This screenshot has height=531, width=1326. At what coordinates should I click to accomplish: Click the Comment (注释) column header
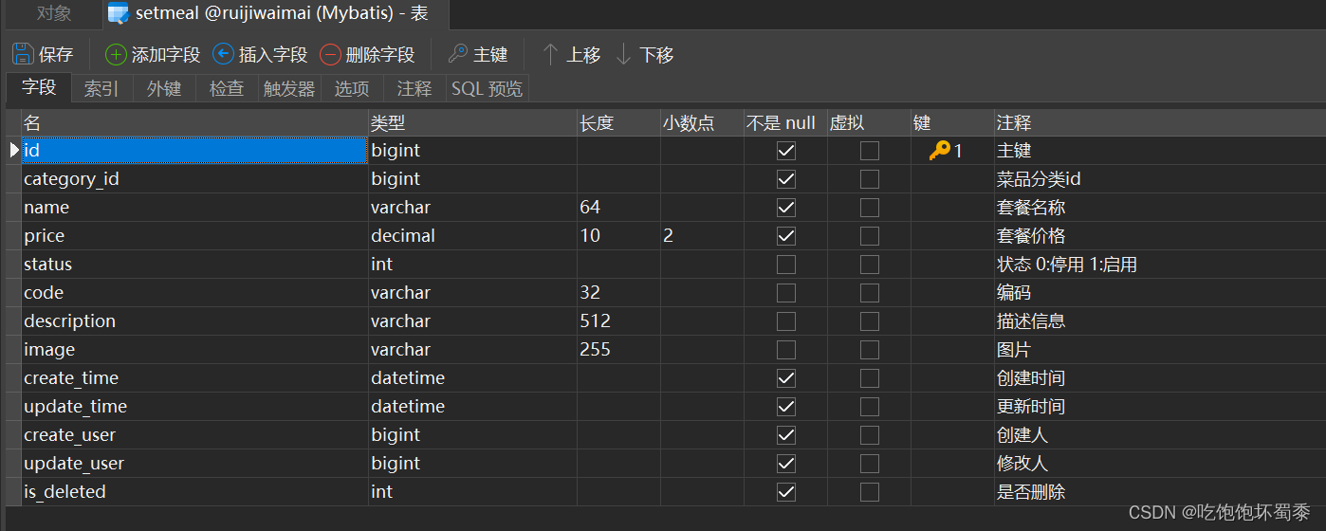[1159, 122]
